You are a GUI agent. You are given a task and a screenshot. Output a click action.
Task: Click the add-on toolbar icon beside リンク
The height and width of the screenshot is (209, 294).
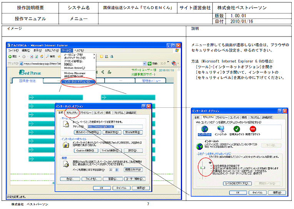coord(174,64)
